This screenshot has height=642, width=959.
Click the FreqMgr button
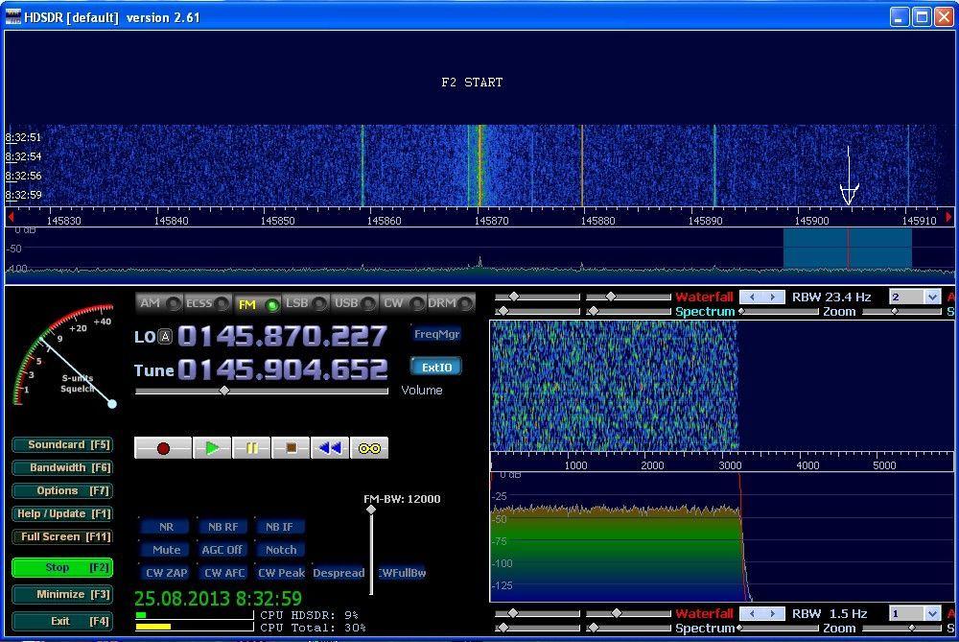click(436, 334)
